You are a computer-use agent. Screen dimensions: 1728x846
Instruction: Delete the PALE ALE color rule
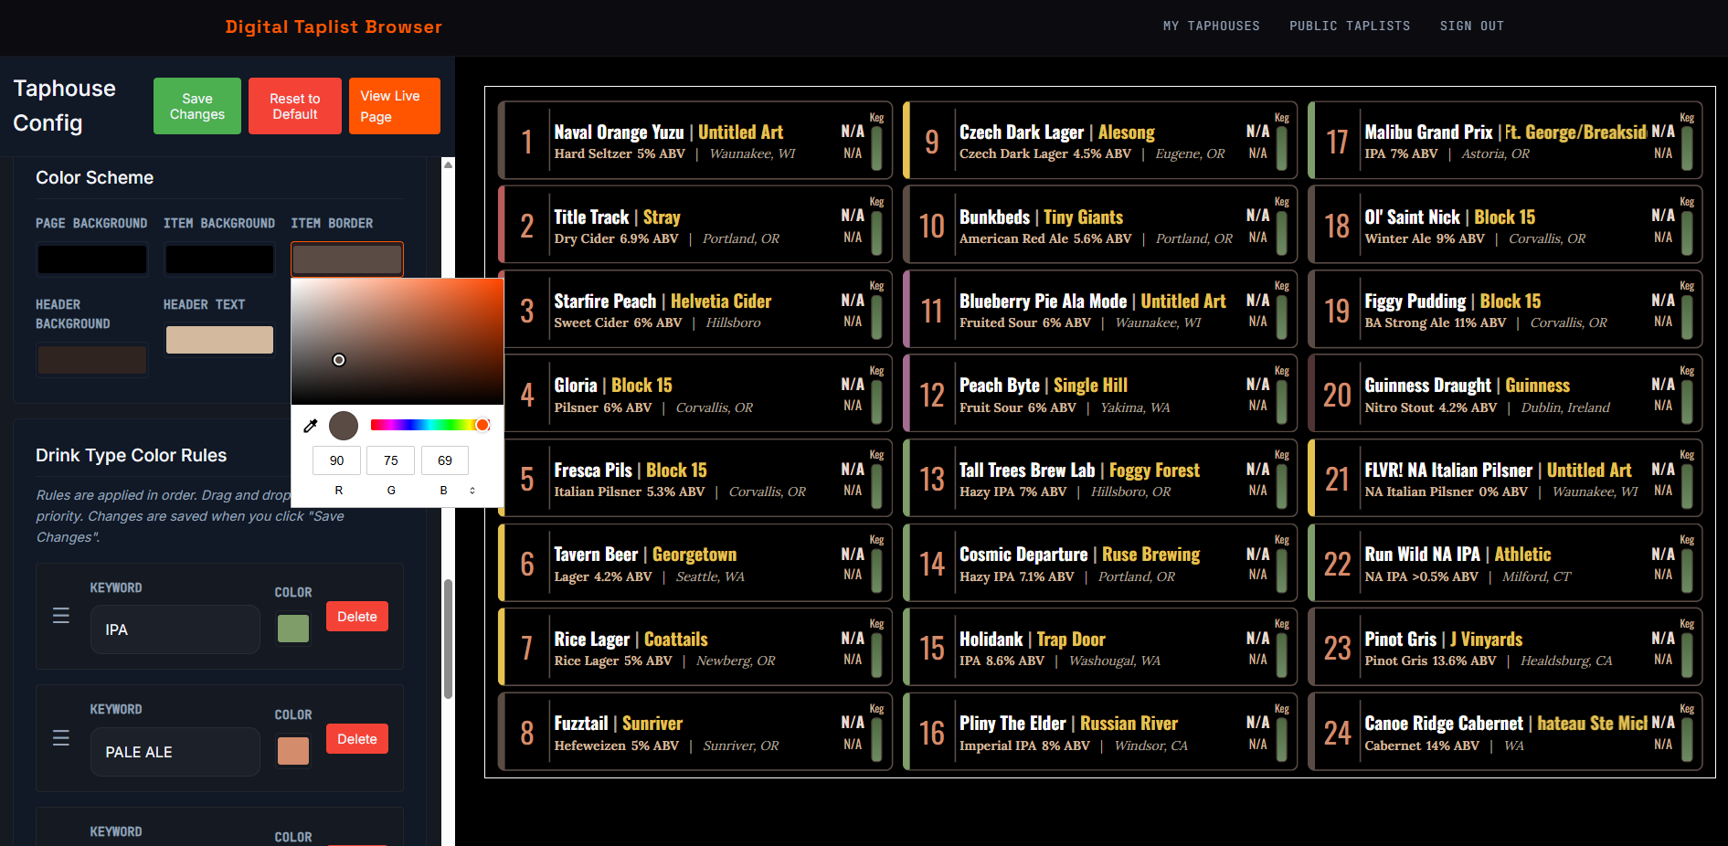(x=357, y=739)
